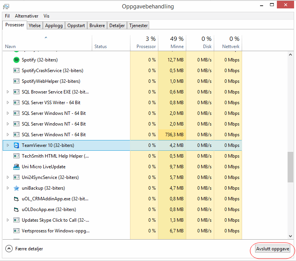The image size is (296, 261).
Task: Switch to the Ytelse tab
Action: coord(34,26)
